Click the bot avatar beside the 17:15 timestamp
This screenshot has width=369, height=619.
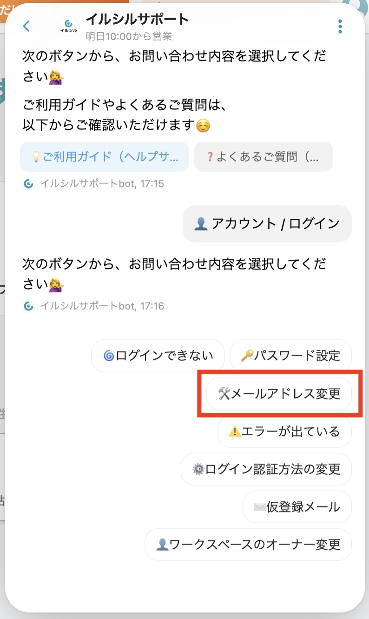click(28, 184)
